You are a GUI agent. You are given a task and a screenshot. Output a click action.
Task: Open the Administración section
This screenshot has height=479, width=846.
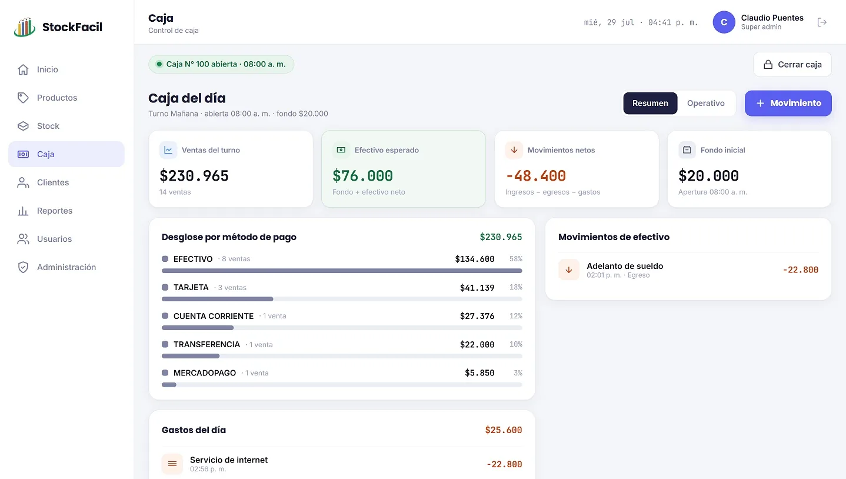pos(66,267)
